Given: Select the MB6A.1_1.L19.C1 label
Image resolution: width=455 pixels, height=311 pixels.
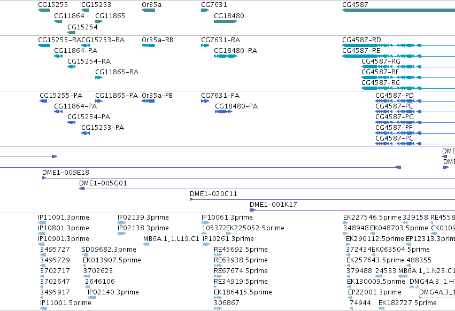Looking at the screenshot, I should [171, 238].
